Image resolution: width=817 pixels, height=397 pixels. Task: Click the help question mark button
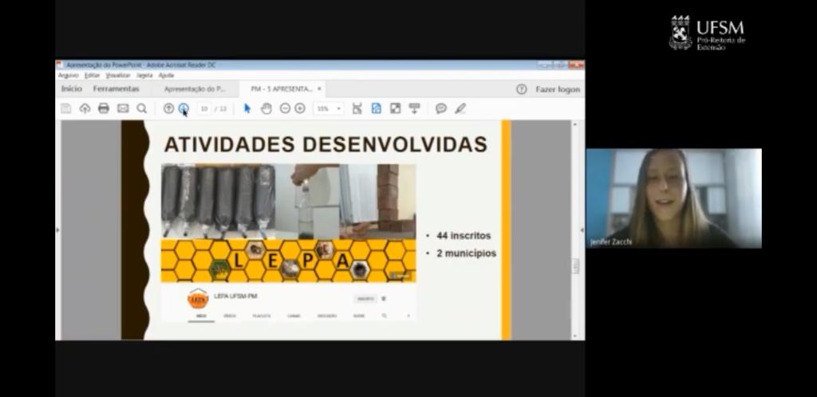click(522, 89)
